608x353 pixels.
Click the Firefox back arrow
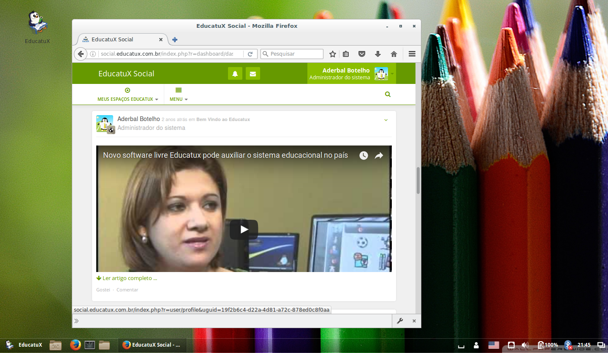click(80, 54)
